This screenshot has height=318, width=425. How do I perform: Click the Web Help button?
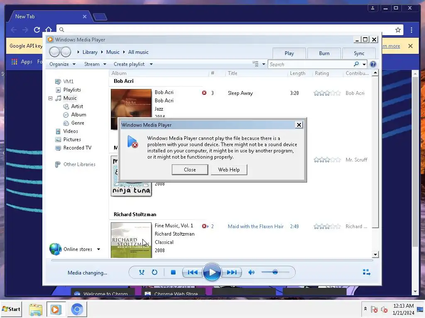pos(229,169)
